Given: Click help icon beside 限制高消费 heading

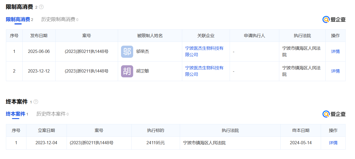Looking at the screenshot, I should coord(41,7).
